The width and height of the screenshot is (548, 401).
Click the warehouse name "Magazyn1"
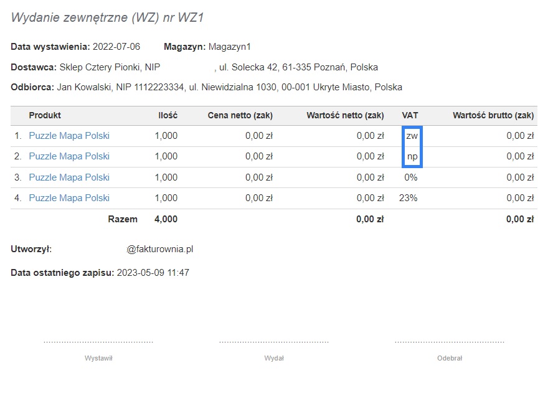(x=230, y=47)
